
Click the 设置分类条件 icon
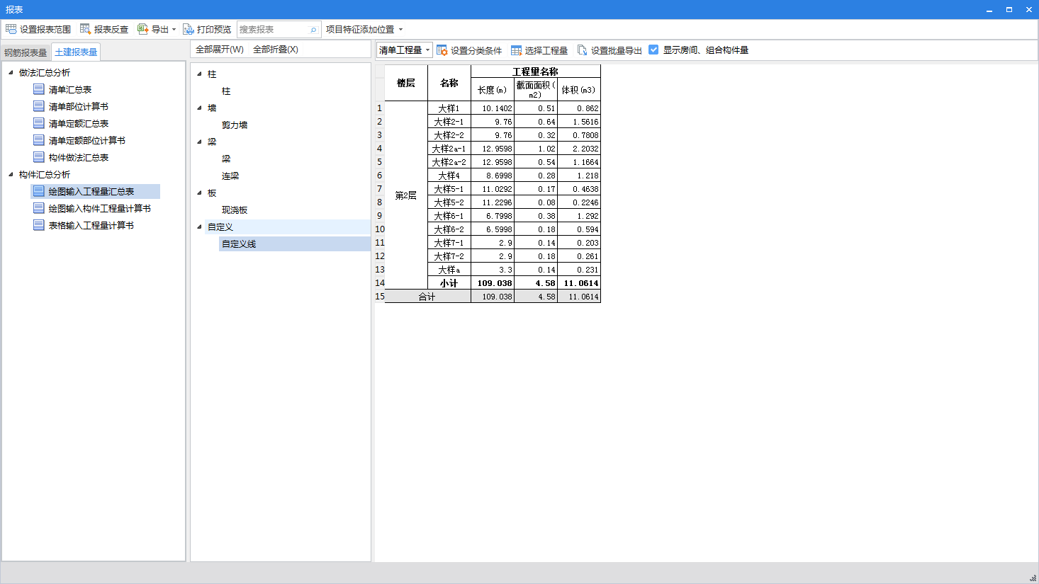pos(442,50)
